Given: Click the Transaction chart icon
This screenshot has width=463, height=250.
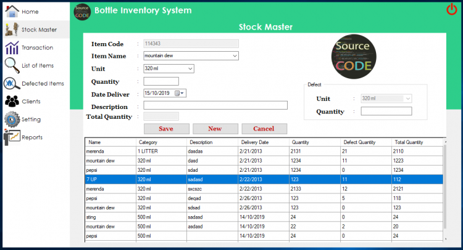Looking at the screenshot, I should tap(12, 47).
